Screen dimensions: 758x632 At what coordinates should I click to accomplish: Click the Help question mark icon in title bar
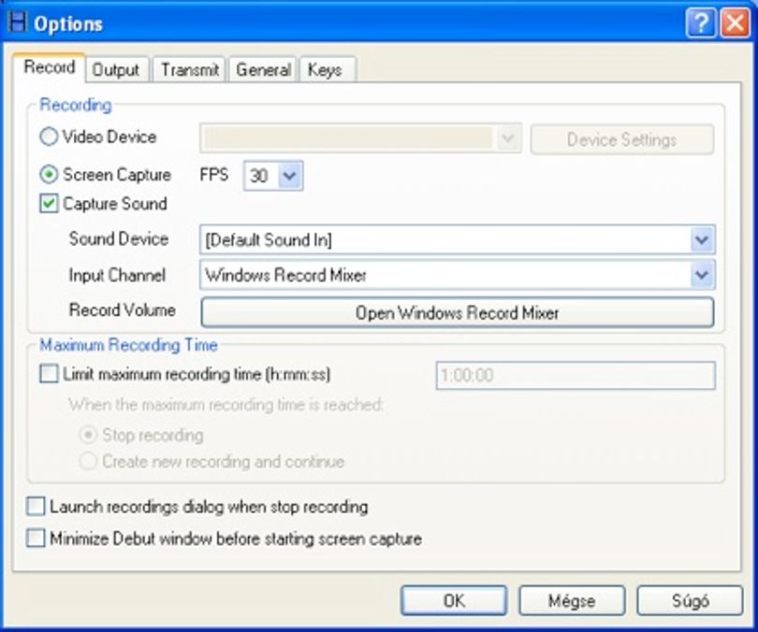(x=701, y=22)
